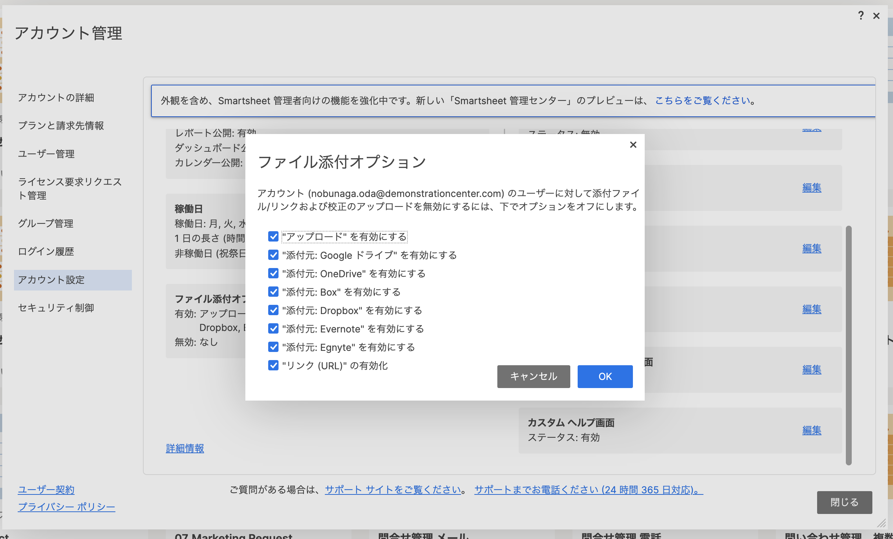Click 編集 for カスタム ヘルプ画面
The width and height of the screenshot is (893, 539).
click(812, 430)
